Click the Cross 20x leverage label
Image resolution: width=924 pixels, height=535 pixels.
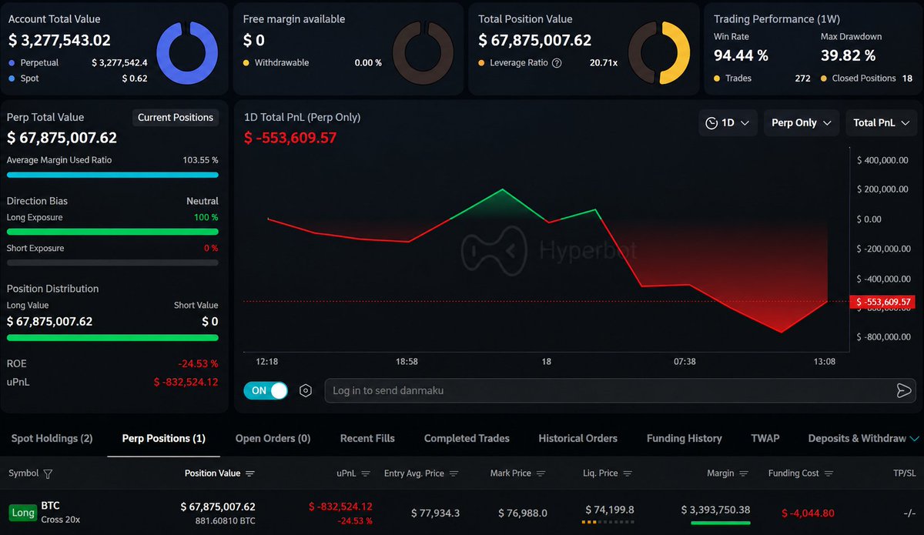click(x=61, y=520)
